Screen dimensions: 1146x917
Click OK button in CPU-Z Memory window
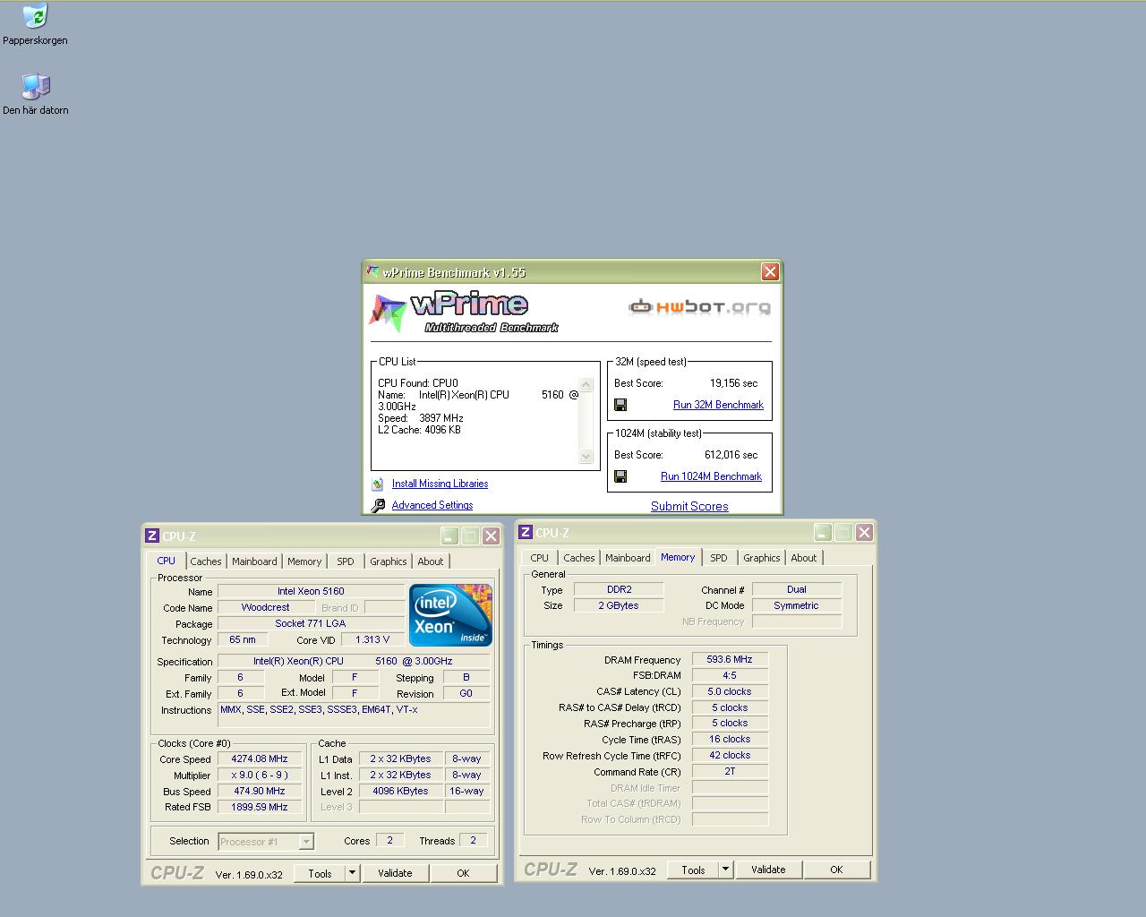point(836,870)
